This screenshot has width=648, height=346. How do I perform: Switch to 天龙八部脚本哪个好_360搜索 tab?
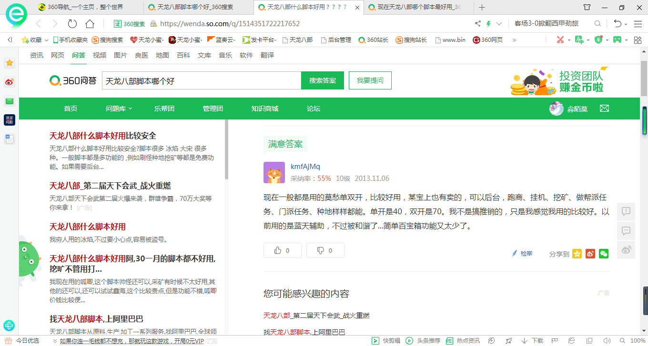(x=199, y=7)
